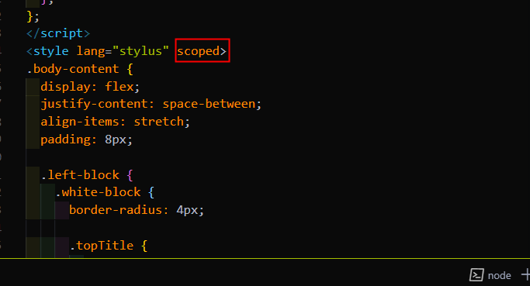Image resolution: width=530 pixels, height=286 pixels.
Task: Select the node terminal label
Action: [499, 275]
